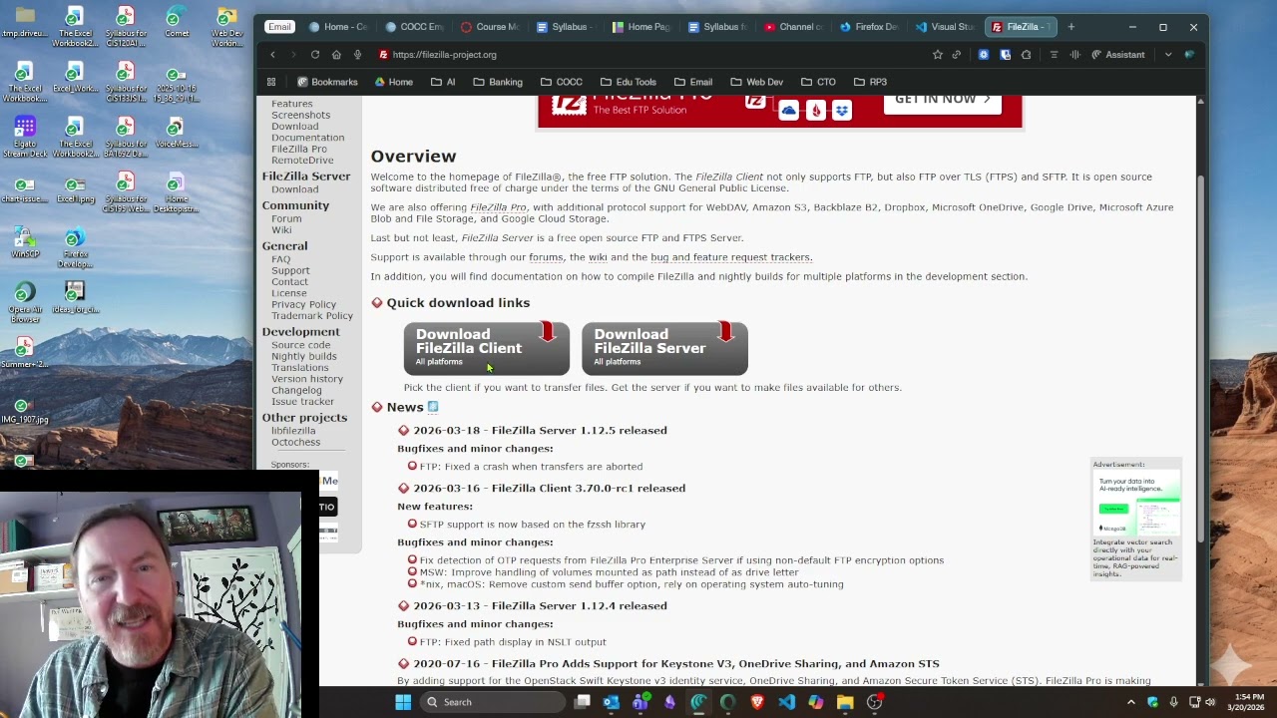
Task: Open Brave browser from the taskbar
Action: pyautogui.click(x=757, y=702)
